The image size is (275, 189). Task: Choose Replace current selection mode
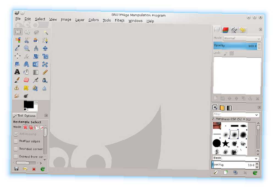[x=25, y=127]
